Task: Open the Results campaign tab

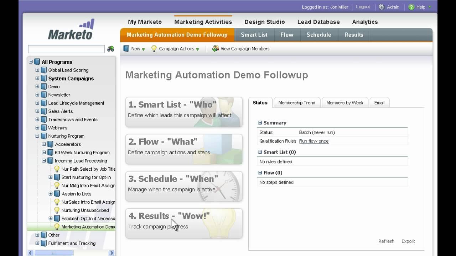Action: point(354,35)
